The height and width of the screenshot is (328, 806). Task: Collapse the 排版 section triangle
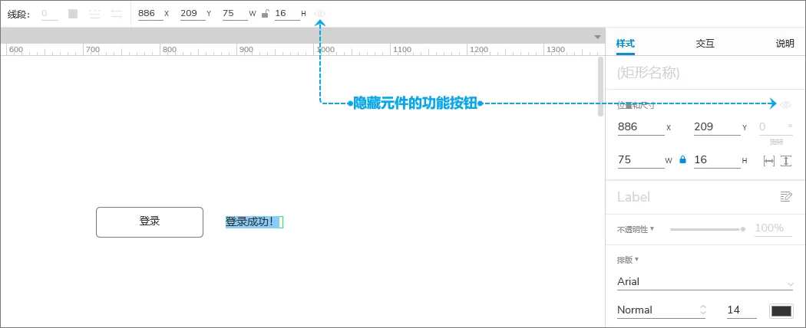click(637, 259)
